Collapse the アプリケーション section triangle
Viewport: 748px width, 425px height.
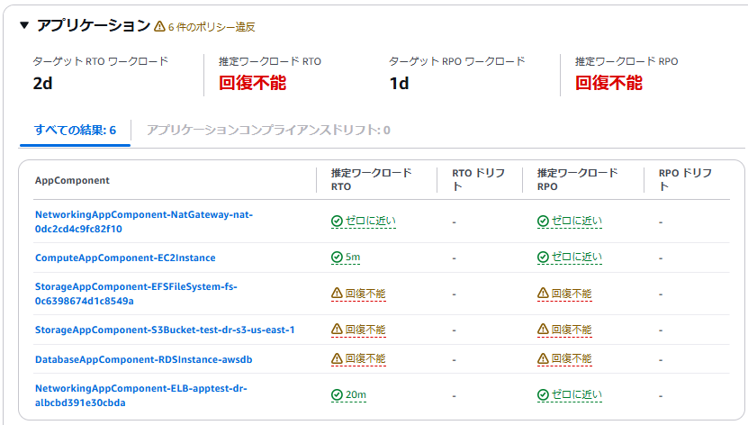(x=24, y=25)
